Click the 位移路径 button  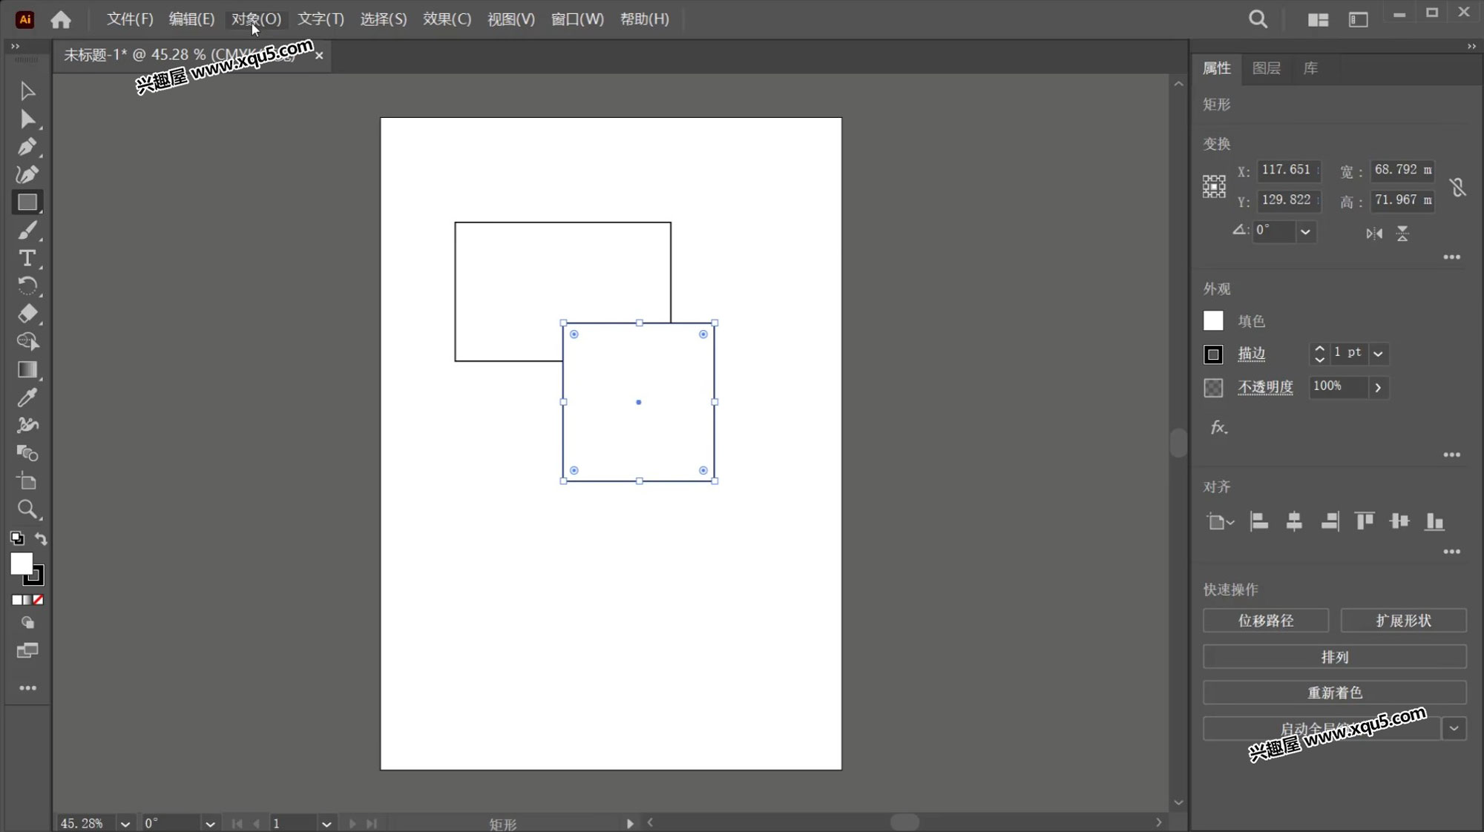tap(1265, 621)
